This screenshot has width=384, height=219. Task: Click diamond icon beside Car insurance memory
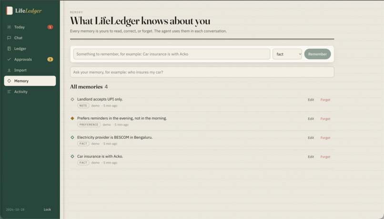(72, 156)
